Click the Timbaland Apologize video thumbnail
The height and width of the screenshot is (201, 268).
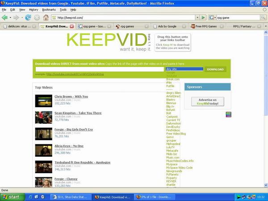[44, 167]
